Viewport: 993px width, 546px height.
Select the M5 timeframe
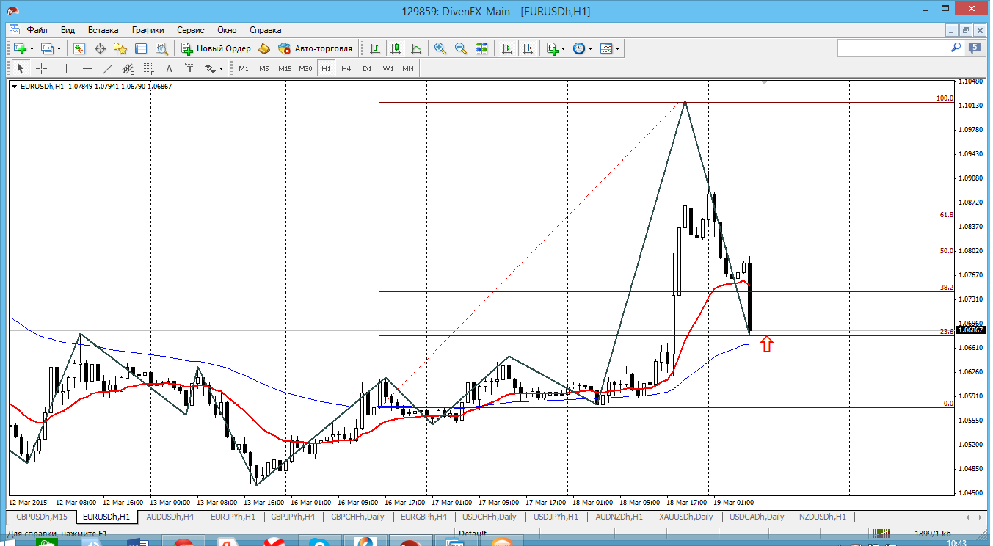pyautogui.click(x=264, y=68)
